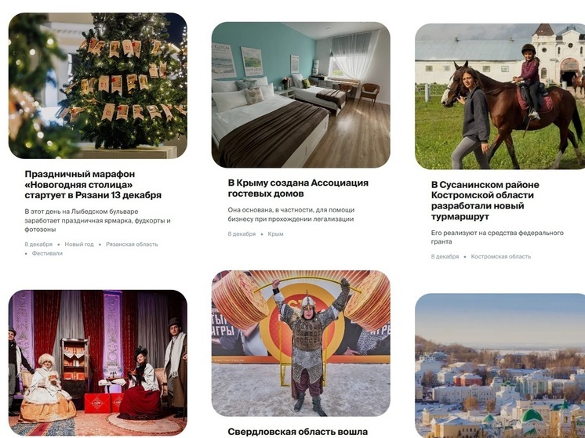This screenshot has width=585, height=438.
Task: Click the costumed actors stage photo
Action: point(98,363)
